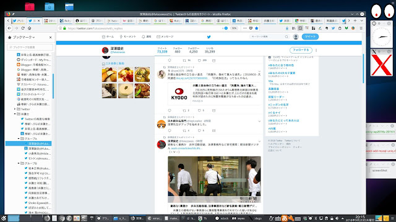The image size is (396, 222).
Task: Reply to the KYODO article tweet
Action: point(170,110)
